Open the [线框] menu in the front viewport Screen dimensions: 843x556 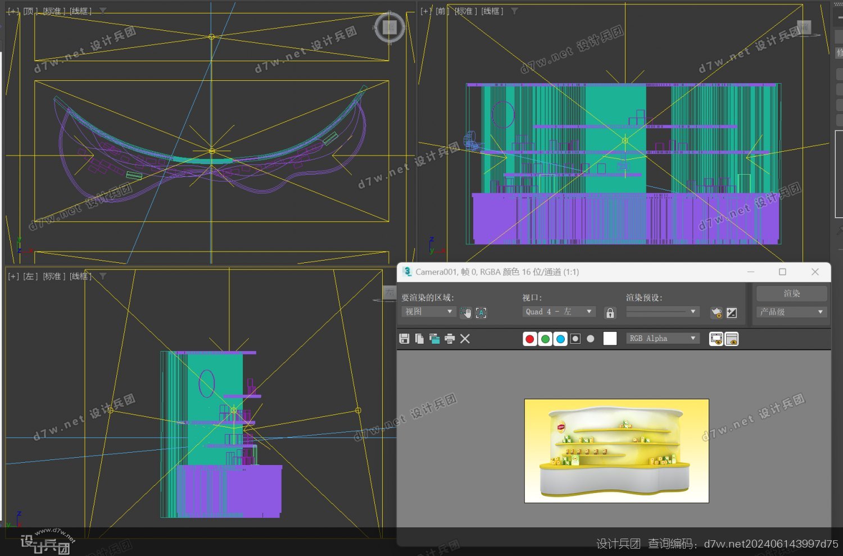(x=492, y=11)
